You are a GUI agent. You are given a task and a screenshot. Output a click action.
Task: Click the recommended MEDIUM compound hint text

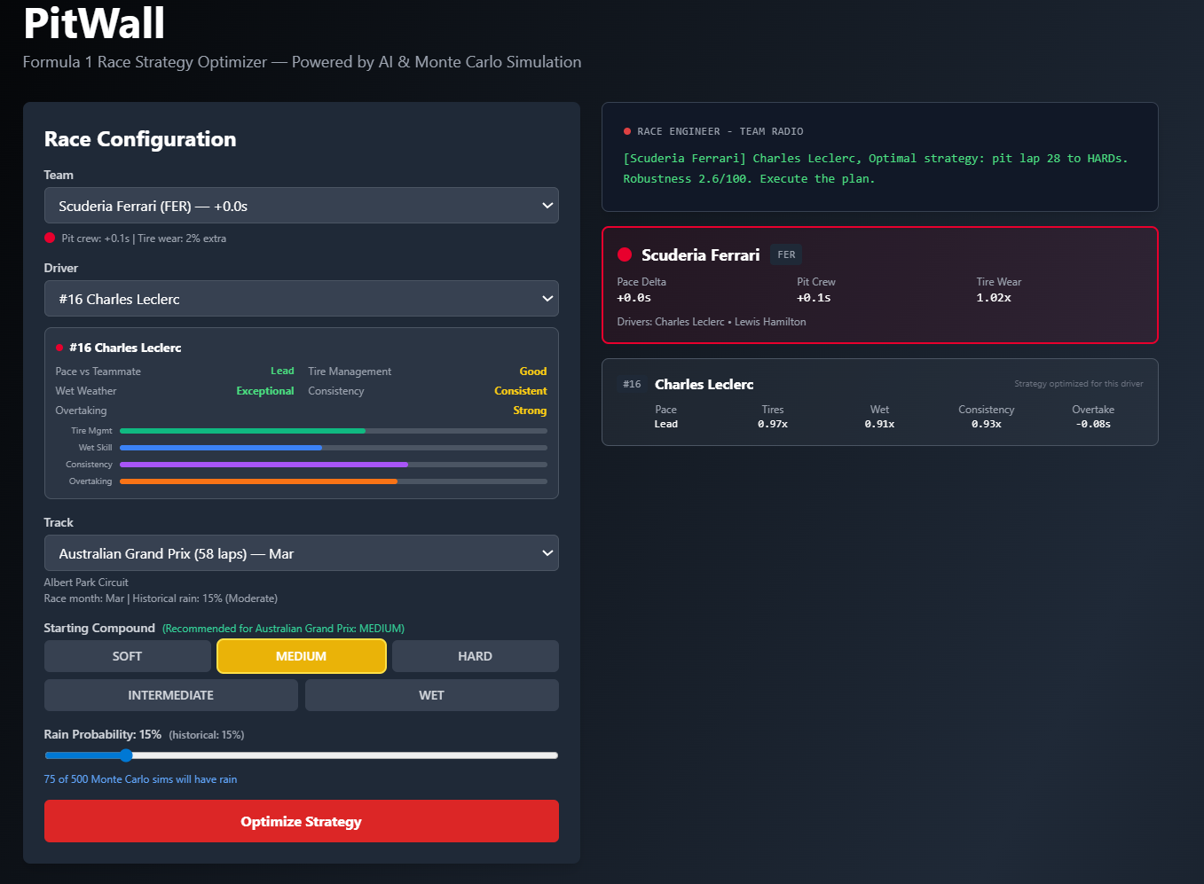pos(283,629)
